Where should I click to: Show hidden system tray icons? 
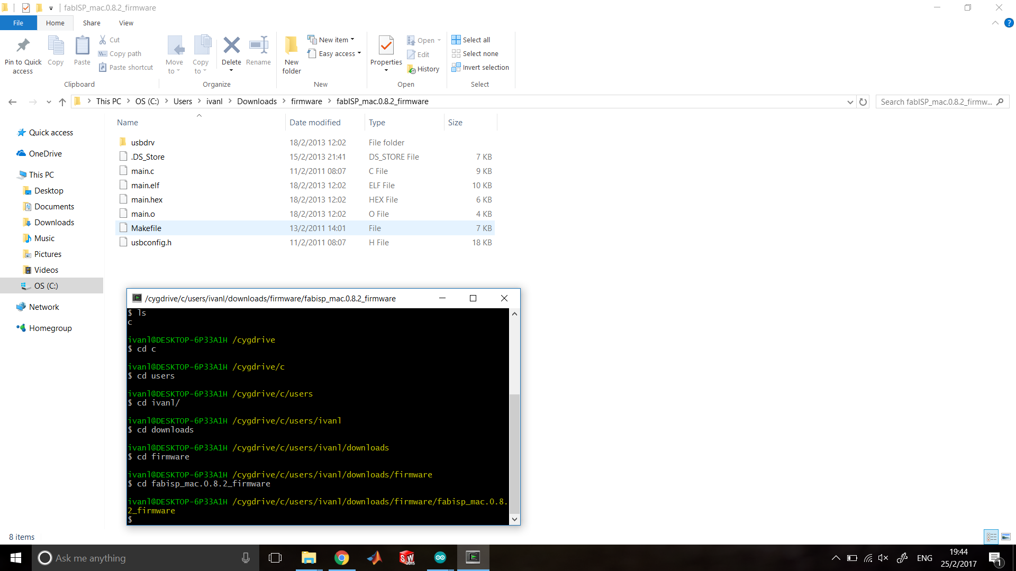point(836,558)
